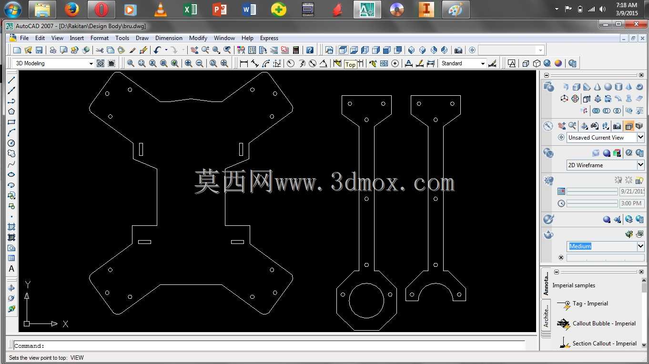Image resolution: width=649 pixels, height=364 pixels.
Task: Click the render progress bar
Action: tap(606, 258)
